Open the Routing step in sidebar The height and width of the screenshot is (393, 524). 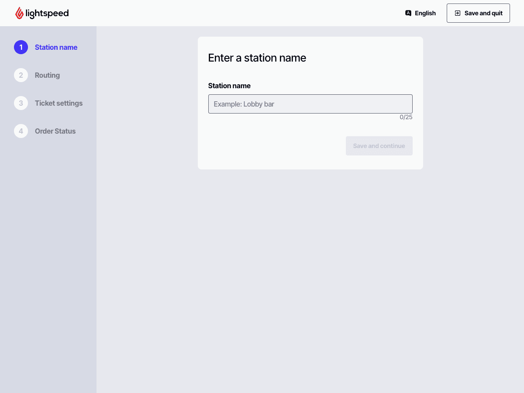47,75
